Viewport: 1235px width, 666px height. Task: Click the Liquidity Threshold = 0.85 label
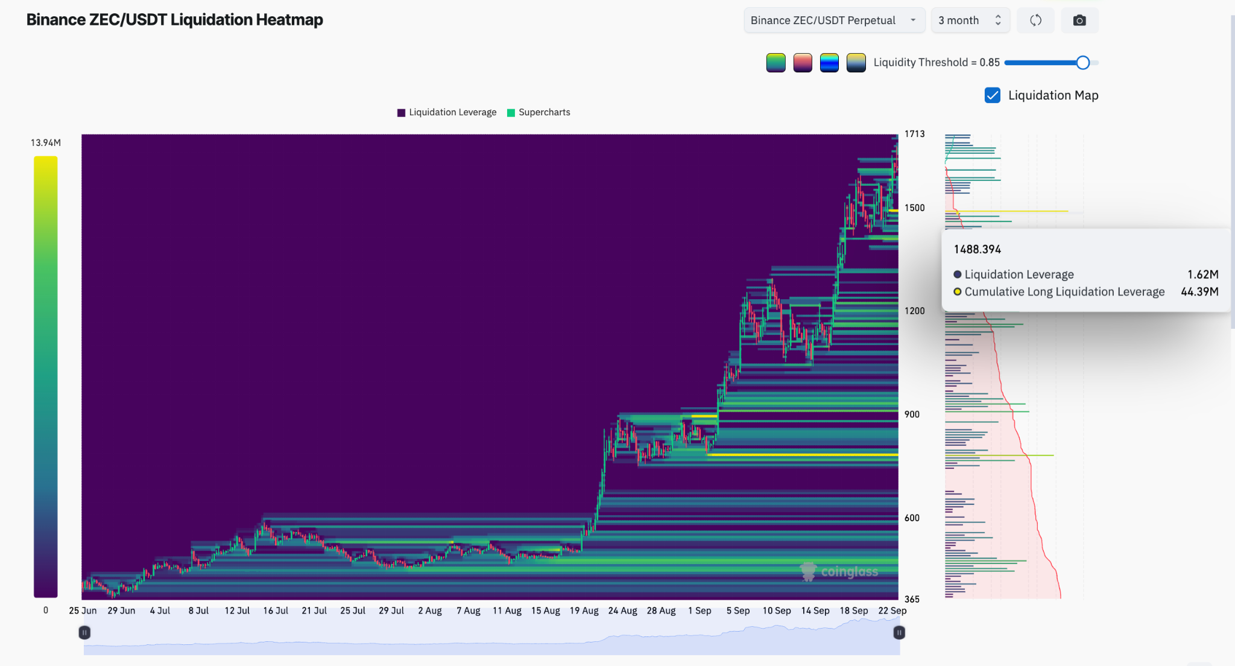pos(937,63)
